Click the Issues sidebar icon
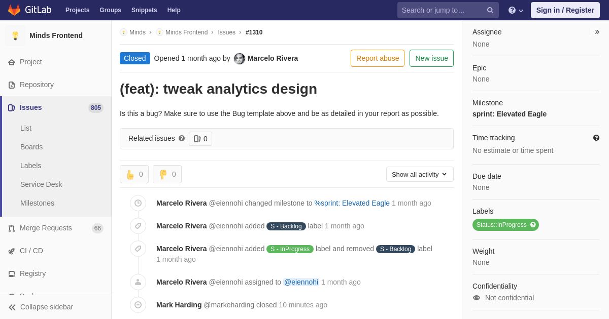The image size is (609, 319). click(12, 108)
